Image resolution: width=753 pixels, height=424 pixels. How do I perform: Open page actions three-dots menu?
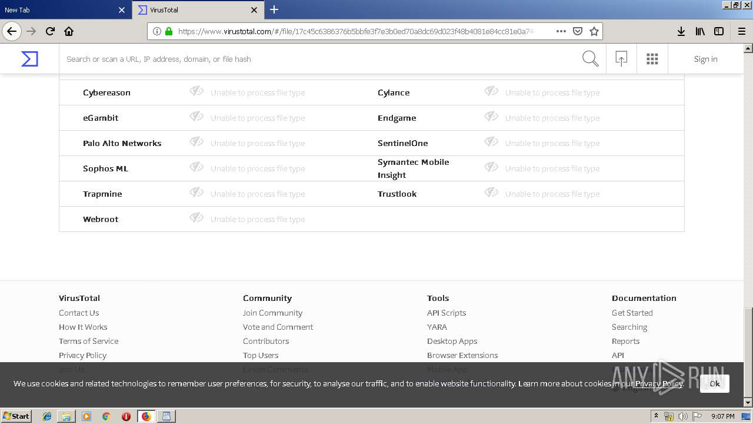click(561, 31)
